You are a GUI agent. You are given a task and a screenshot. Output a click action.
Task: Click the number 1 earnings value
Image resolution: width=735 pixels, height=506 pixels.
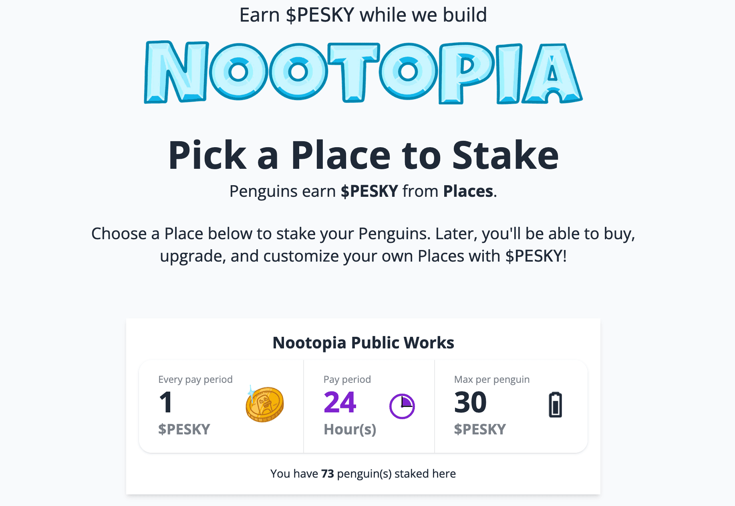[x=166, y=402]
